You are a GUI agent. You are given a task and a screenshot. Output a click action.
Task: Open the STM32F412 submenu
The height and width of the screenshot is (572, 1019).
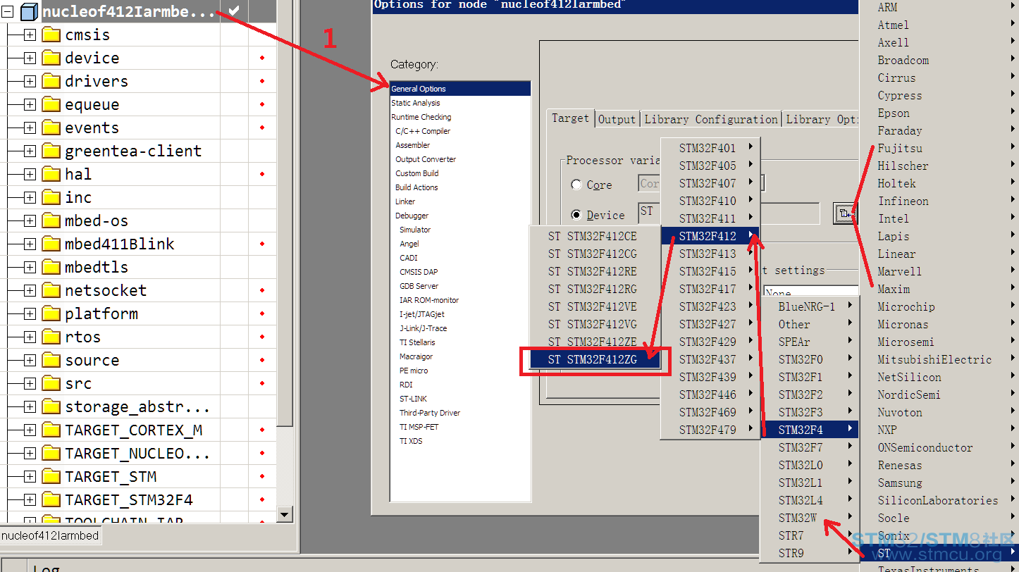coord(710,236)
